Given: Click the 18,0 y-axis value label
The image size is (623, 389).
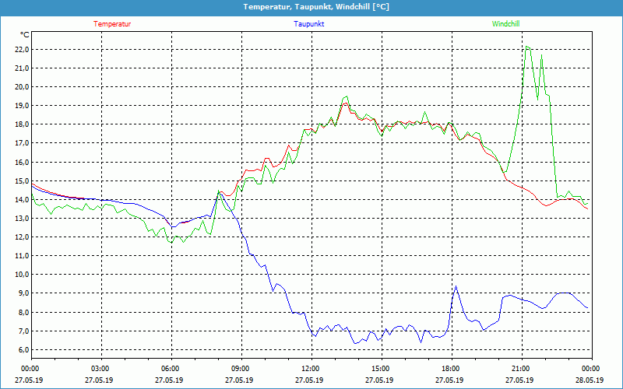Looking at the screenshot, I should 21,124.
